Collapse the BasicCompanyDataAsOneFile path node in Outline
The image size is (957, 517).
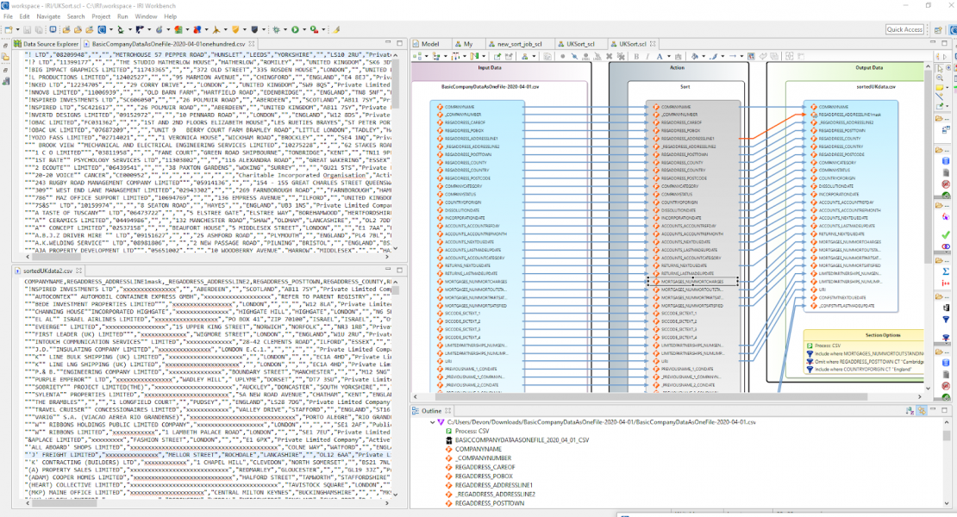coord(433,422)
